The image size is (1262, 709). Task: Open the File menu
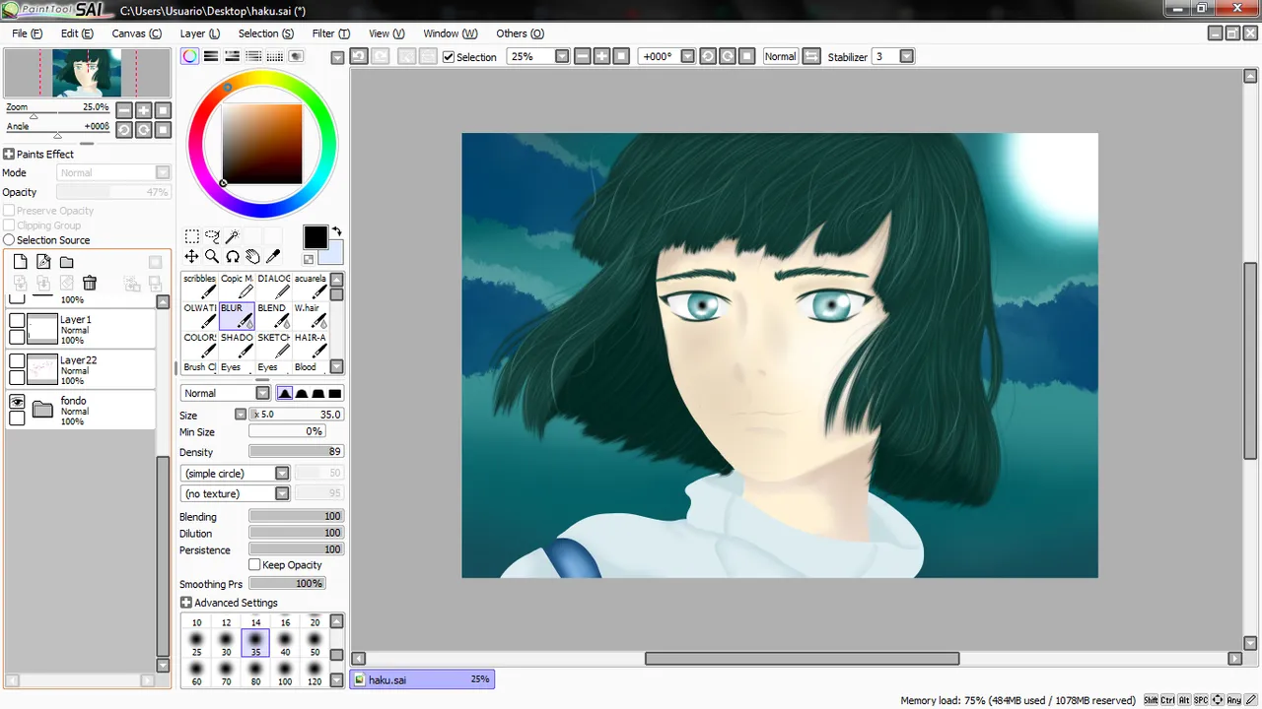coord(27,33)
